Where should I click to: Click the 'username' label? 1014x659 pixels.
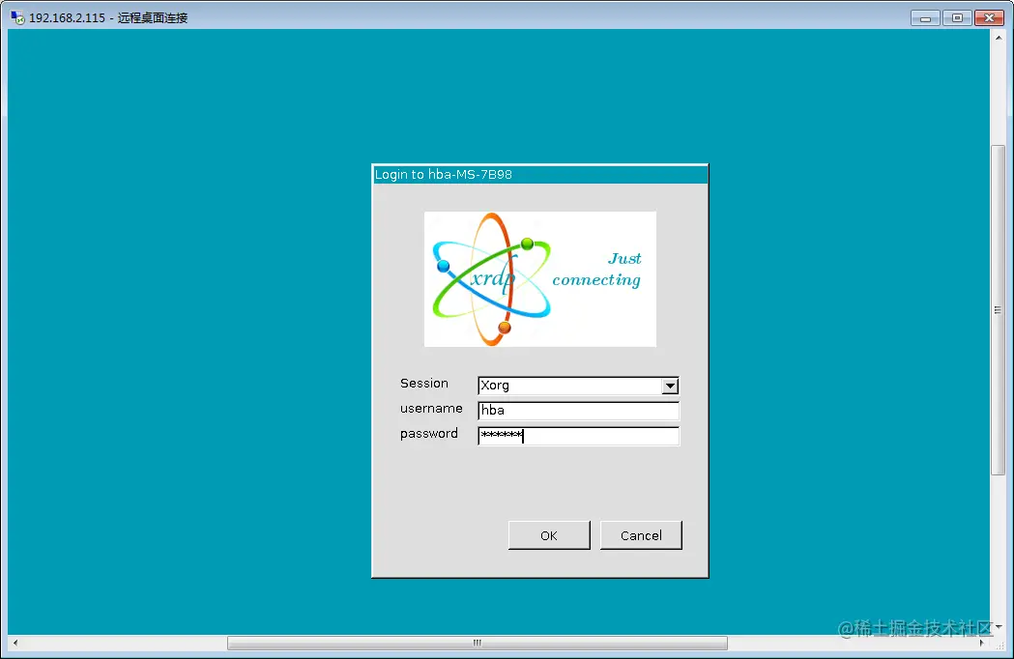(x=431, y=408)
